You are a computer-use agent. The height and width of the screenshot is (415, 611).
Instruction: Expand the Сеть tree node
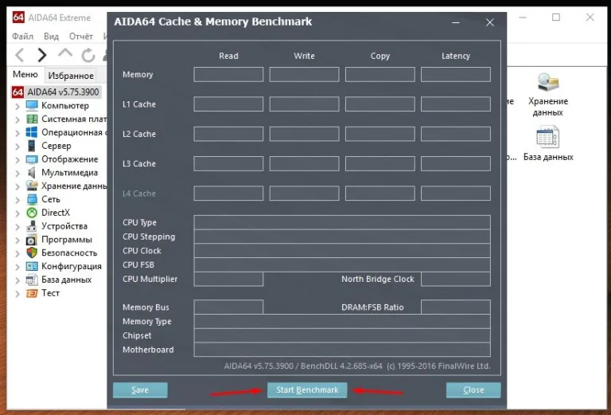pyautogui.click(x=18, y=200)
